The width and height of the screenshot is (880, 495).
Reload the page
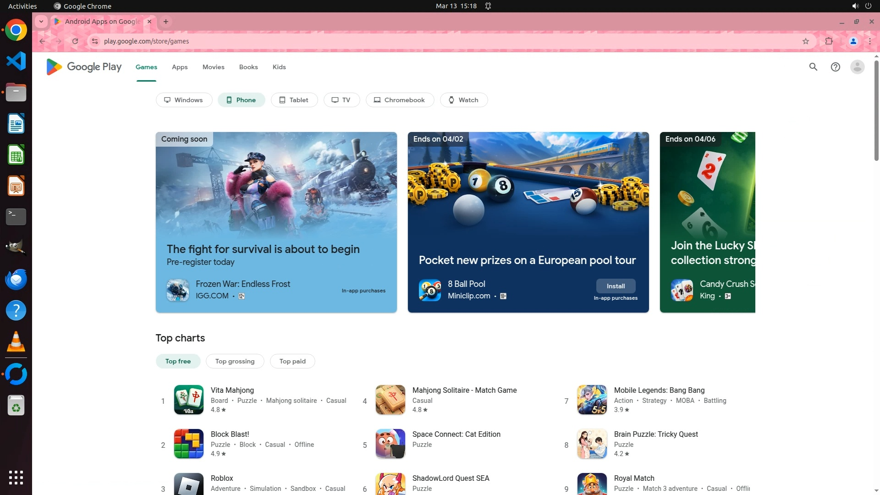pyautogui.click(x=75, y=41)
